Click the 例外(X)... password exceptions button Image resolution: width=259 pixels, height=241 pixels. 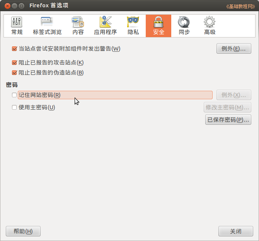[x=234, y=95]
